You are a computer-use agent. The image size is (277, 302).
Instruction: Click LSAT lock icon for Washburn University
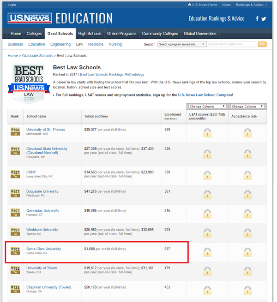click(207, 233)
